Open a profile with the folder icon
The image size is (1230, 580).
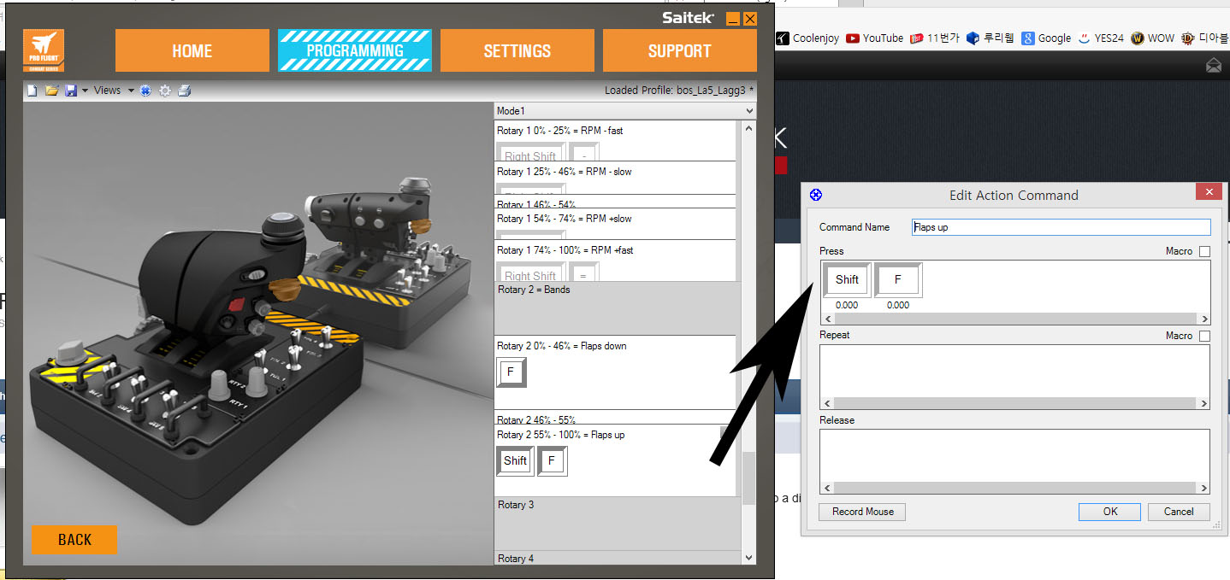pos(51,91)
